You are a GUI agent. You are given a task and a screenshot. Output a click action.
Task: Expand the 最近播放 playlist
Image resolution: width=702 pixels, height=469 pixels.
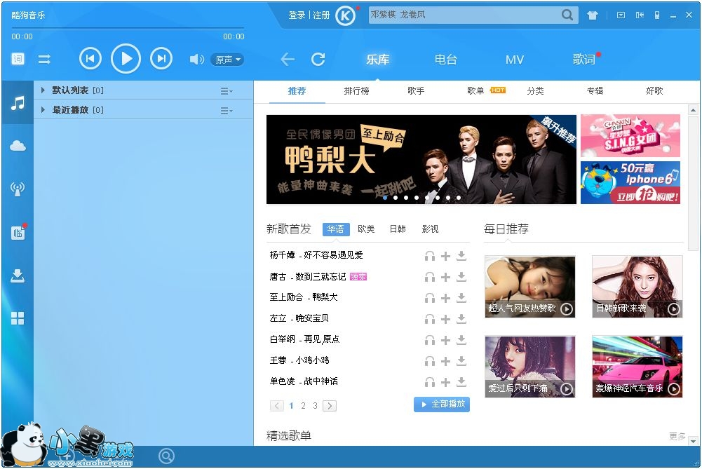click(43, 109)
